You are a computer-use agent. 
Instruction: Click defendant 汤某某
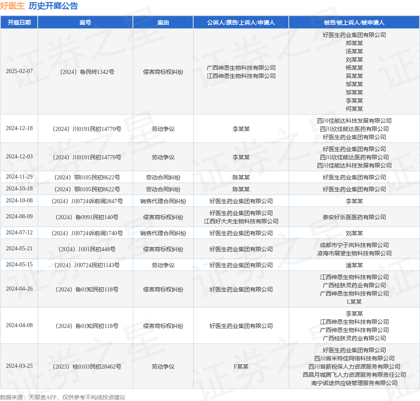click(354, 51)
